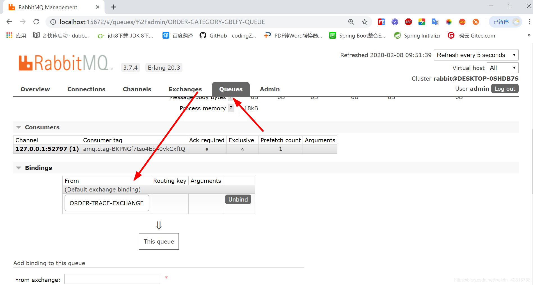Click the Routing key column header
Viewport: 533px width, 285px height.
[170, 181]
